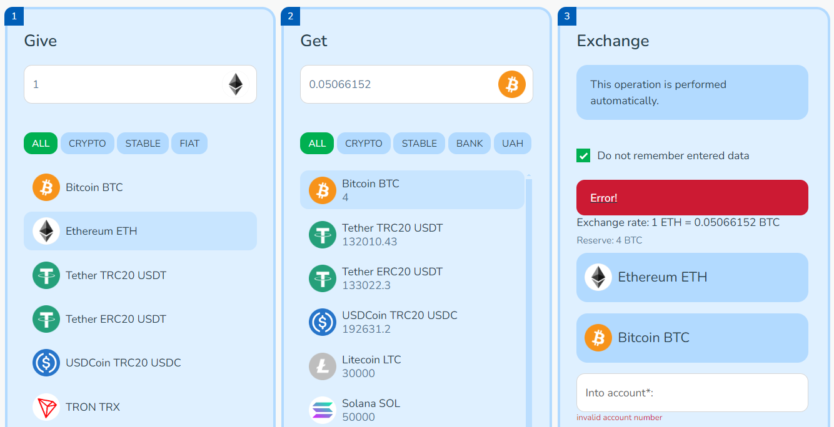The image size is (834, 427).
Task: Choose 'USDCoin TRC20 USDC' text in Give list
Action: click(123, 363)
